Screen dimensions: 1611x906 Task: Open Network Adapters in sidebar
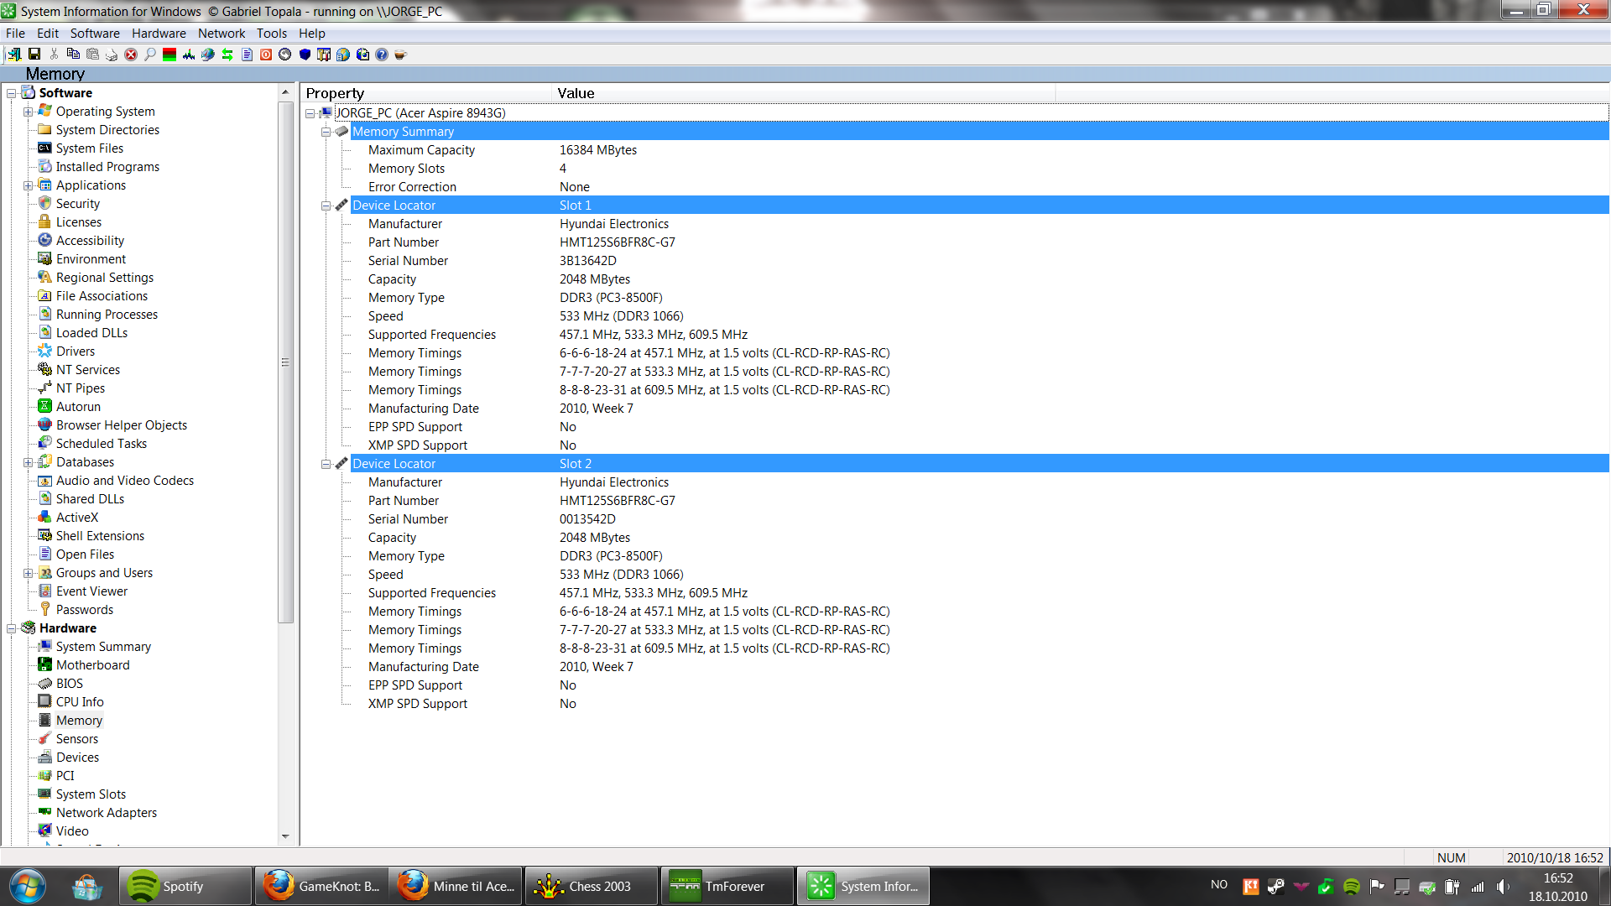tap(106, 813)
